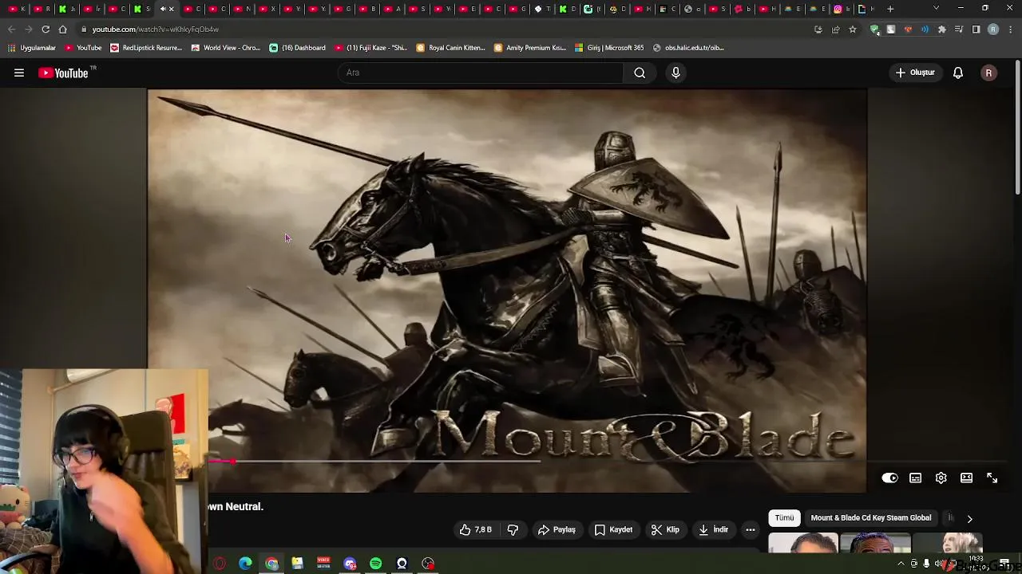Image resolution: width=1022 pixels, height=574 pixels.
Task: Open Chrome from the taskbar
Action: [x=271, y=564]
